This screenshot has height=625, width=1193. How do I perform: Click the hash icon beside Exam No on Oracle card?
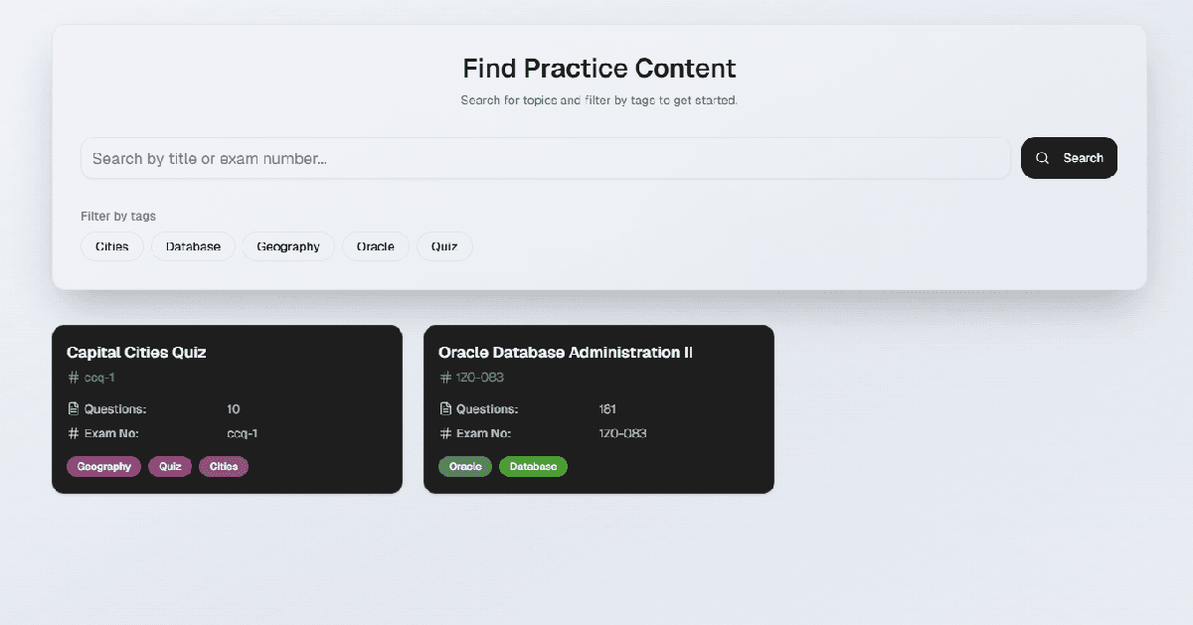click(445, 433)
